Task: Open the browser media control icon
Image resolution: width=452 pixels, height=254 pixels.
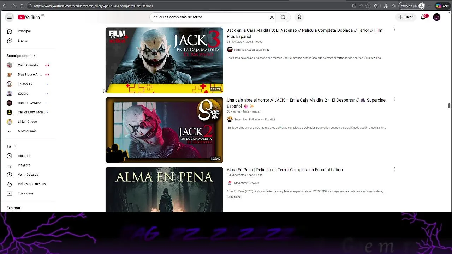Action: click(385, 6)
